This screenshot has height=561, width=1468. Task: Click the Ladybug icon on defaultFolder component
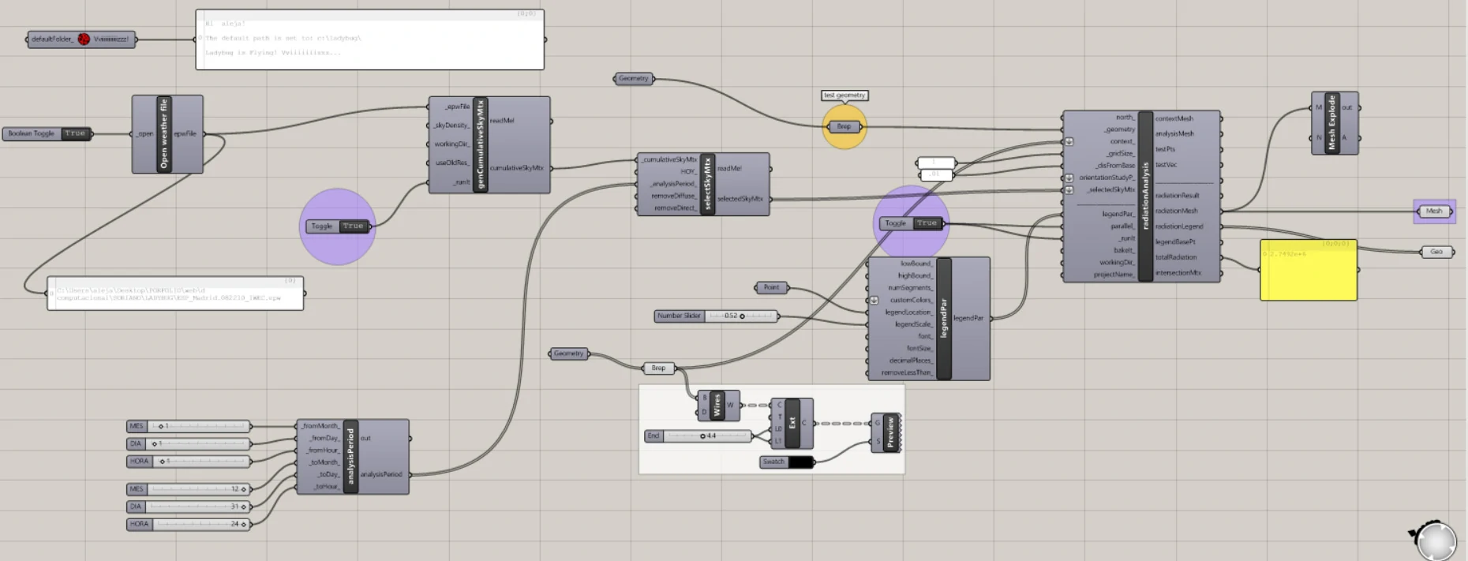(84, 39)
